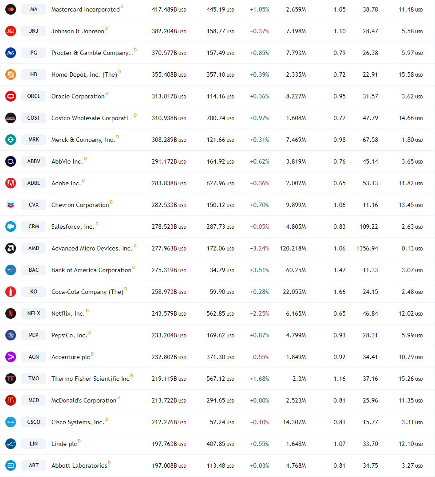
Task: Open the ORCL ticker badge
Action: (34, 96)
